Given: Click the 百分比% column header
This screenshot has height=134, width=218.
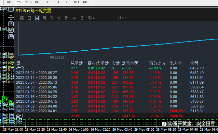Looking at the screenshot, I should 157,63.
